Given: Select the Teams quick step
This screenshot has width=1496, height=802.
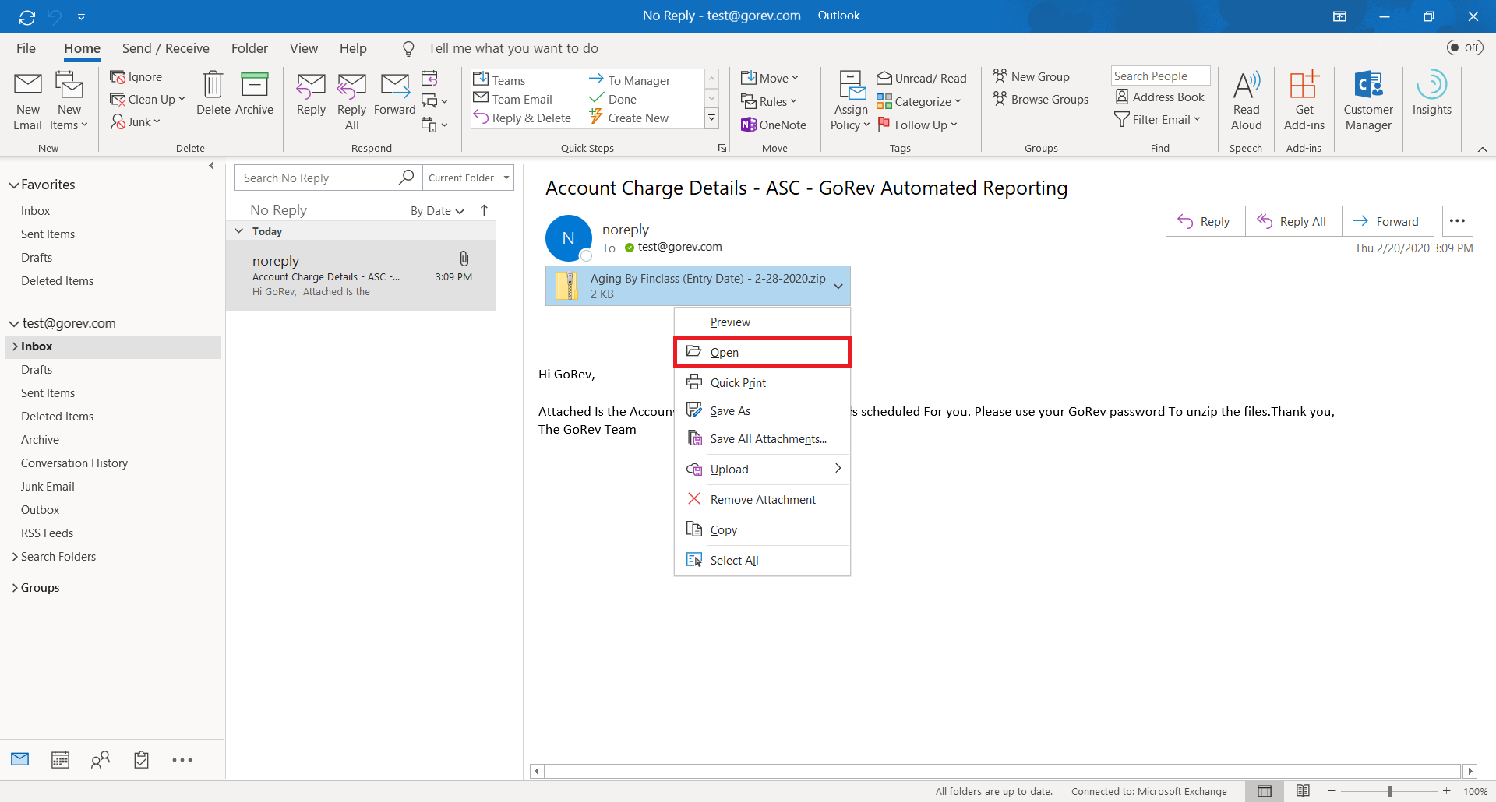Looking at the screenshot, I should (x=499, y=79).
